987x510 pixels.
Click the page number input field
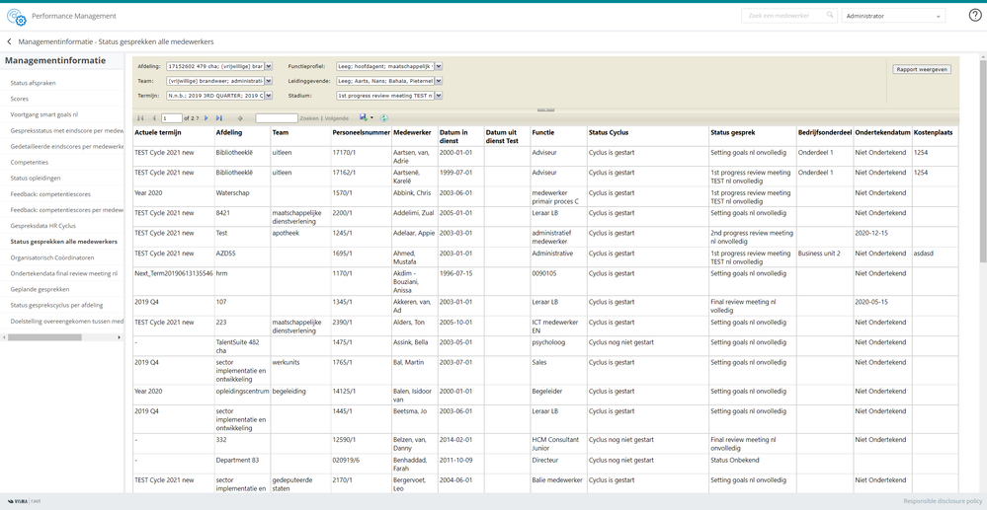(171, 118)
